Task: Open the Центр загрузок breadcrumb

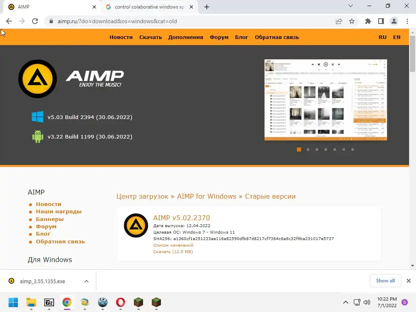Action: coord(142,196)
